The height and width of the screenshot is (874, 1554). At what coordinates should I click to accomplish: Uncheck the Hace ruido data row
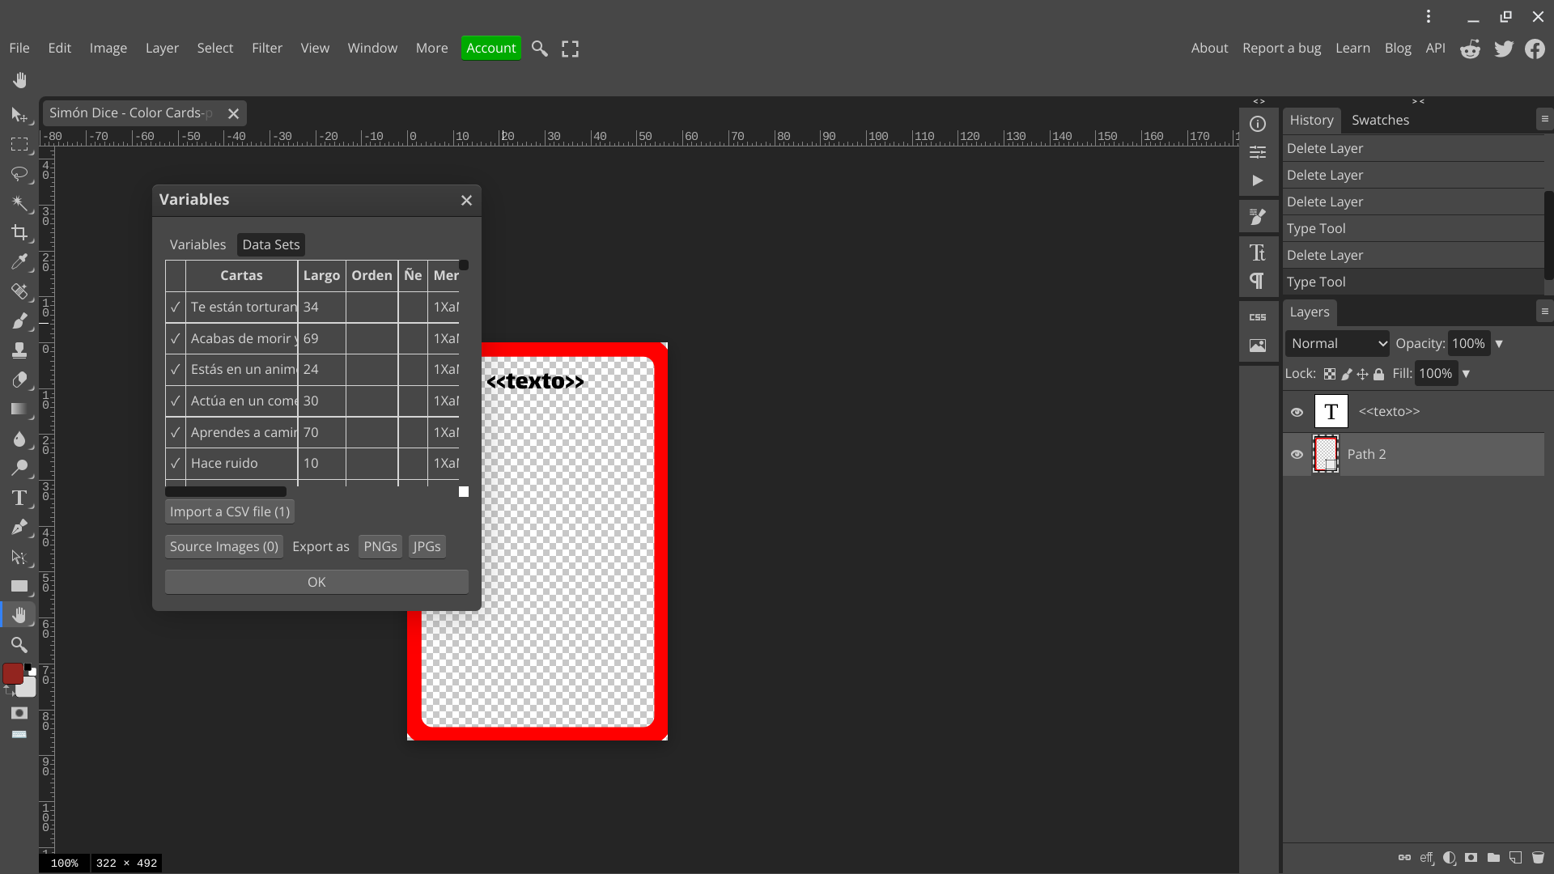click(x=176, y=463)
